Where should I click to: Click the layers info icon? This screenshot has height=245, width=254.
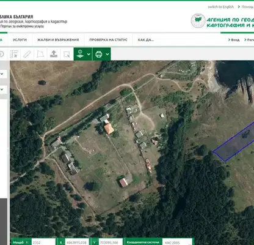pyautogui.click(x=80, y=54)
